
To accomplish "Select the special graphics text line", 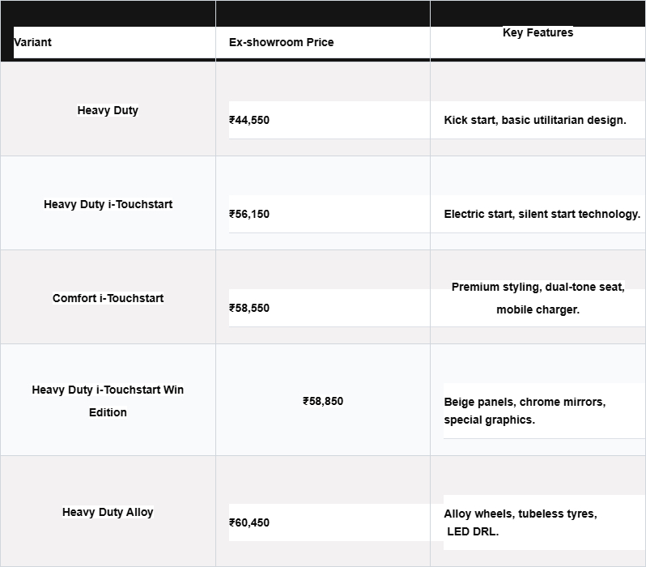I will [489, 420].
